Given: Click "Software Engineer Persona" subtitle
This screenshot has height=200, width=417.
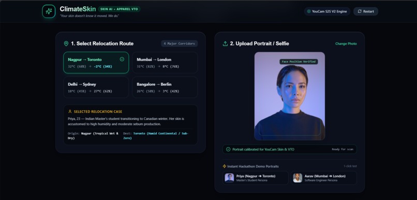Looking at the screenshot, I should pyautogui.click(x=321, y=180).
